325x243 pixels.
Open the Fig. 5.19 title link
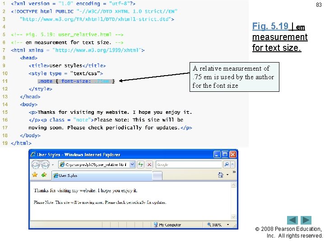[x=270, y=27]
